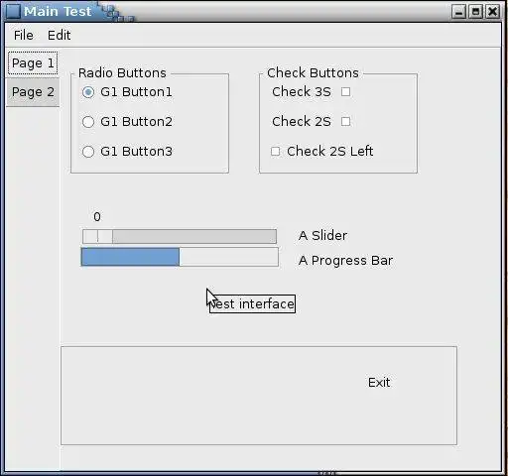This screenshot has height=476, width=508.
Task: Click the 'Check Buttons' group title
Action: pyautogui.click(x=313, y=72)
